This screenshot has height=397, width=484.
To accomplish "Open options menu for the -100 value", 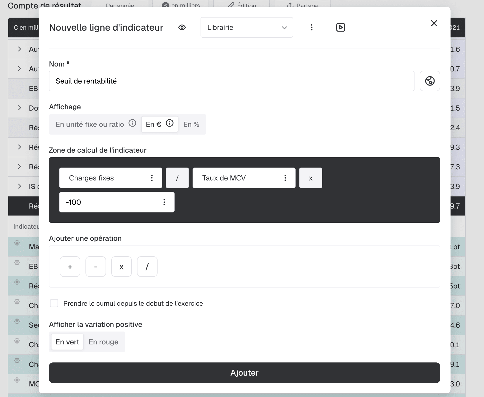I will pos(164,202).
